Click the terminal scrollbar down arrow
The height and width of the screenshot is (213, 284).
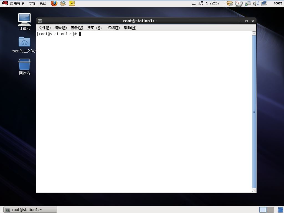[x=254, y=190]
